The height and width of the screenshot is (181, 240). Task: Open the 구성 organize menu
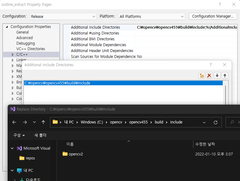coord(19,135)
